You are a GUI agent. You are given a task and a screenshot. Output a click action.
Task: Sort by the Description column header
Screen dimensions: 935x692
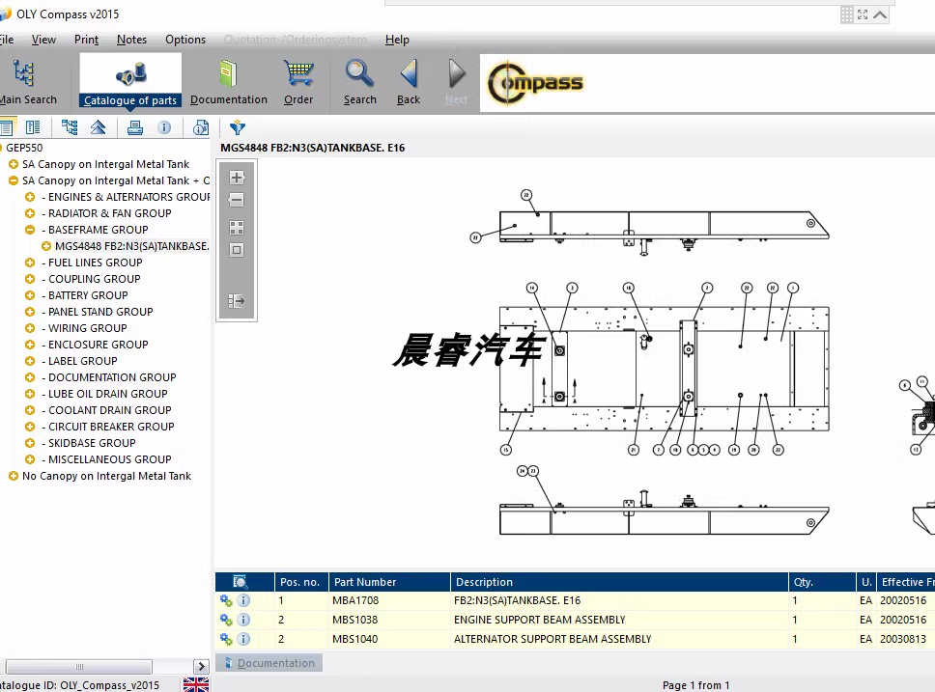[x=619, y=582]
